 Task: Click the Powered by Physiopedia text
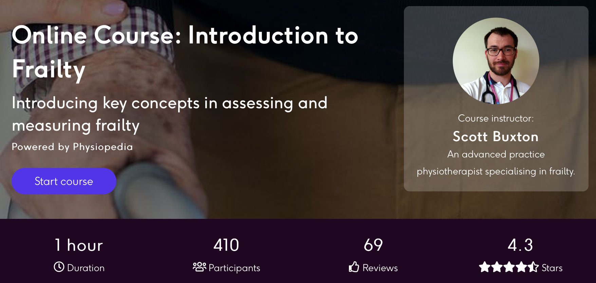click(72, 147)
